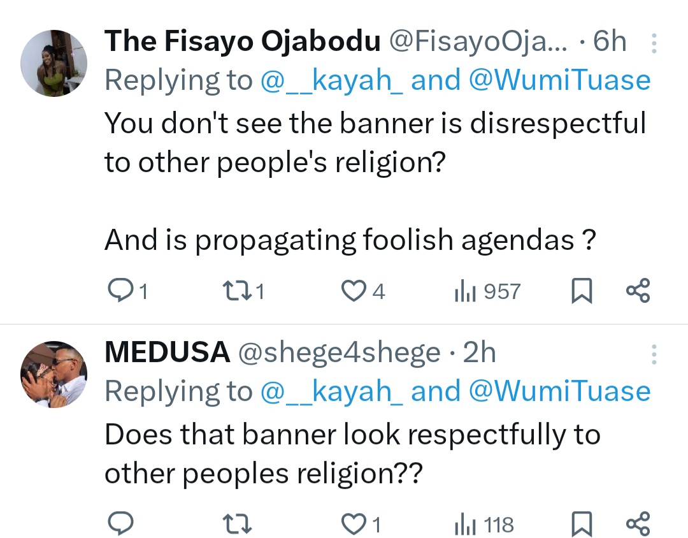Reply to The Fisayo Ojabodu's tweet

click(118, 291)
